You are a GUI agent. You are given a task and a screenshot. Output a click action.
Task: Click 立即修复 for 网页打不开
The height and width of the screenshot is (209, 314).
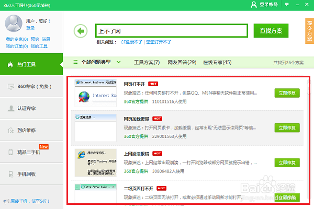tap(287, 93)
